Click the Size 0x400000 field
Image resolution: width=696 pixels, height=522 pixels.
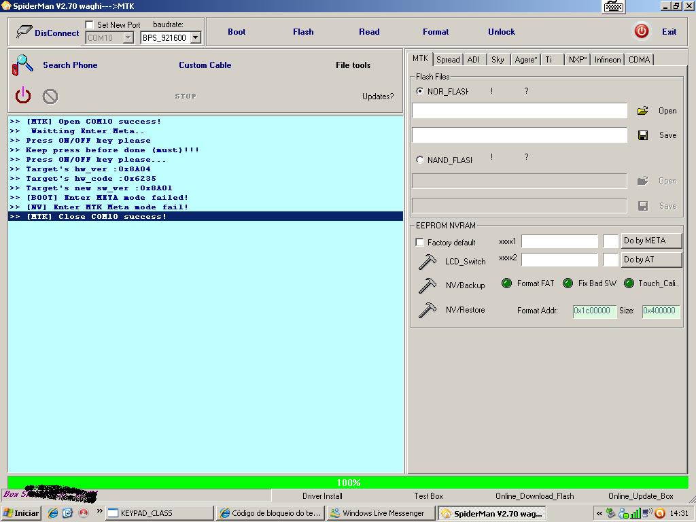point(661,311)
